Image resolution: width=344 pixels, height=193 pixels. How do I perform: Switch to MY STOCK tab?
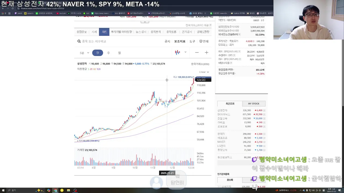point(254,104)
